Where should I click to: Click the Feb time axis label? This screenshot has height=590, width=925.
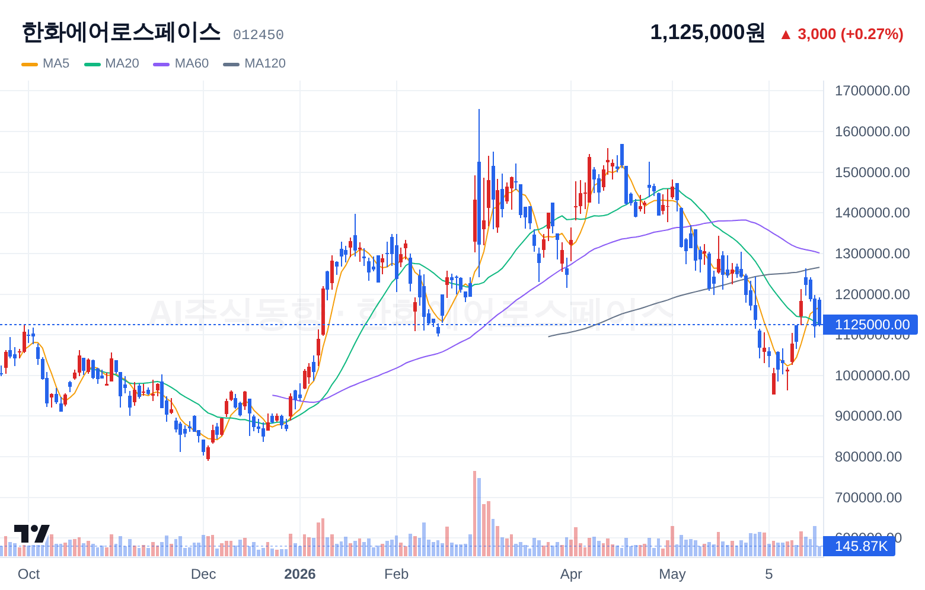point(396,574)
